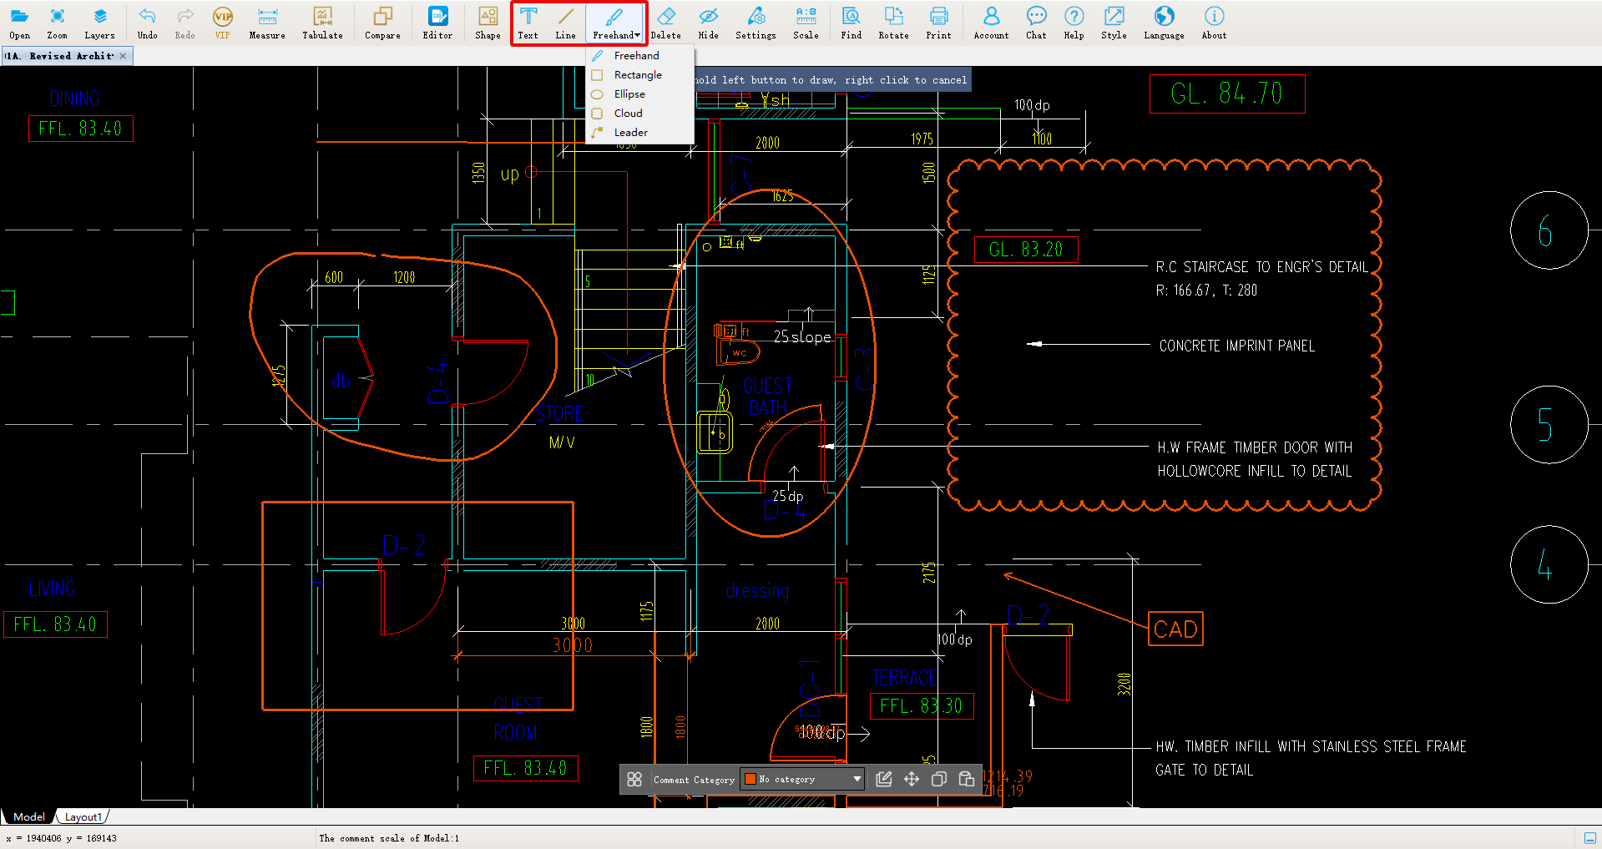Screen dimensions: 1602x849
Task: Open the Layers panel
Action: (x=99, y=23)
